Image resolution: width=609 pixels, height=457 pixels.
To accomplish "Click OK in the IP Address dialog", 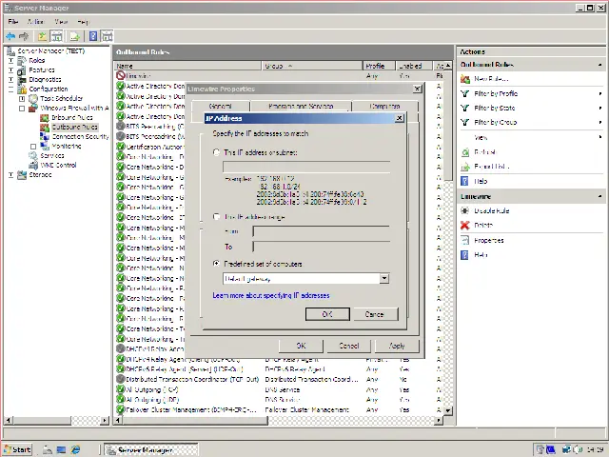I will pyautogui.click(x=327, y=314).
